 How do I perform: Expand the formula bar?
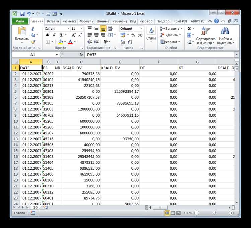(x=236, y=55)
